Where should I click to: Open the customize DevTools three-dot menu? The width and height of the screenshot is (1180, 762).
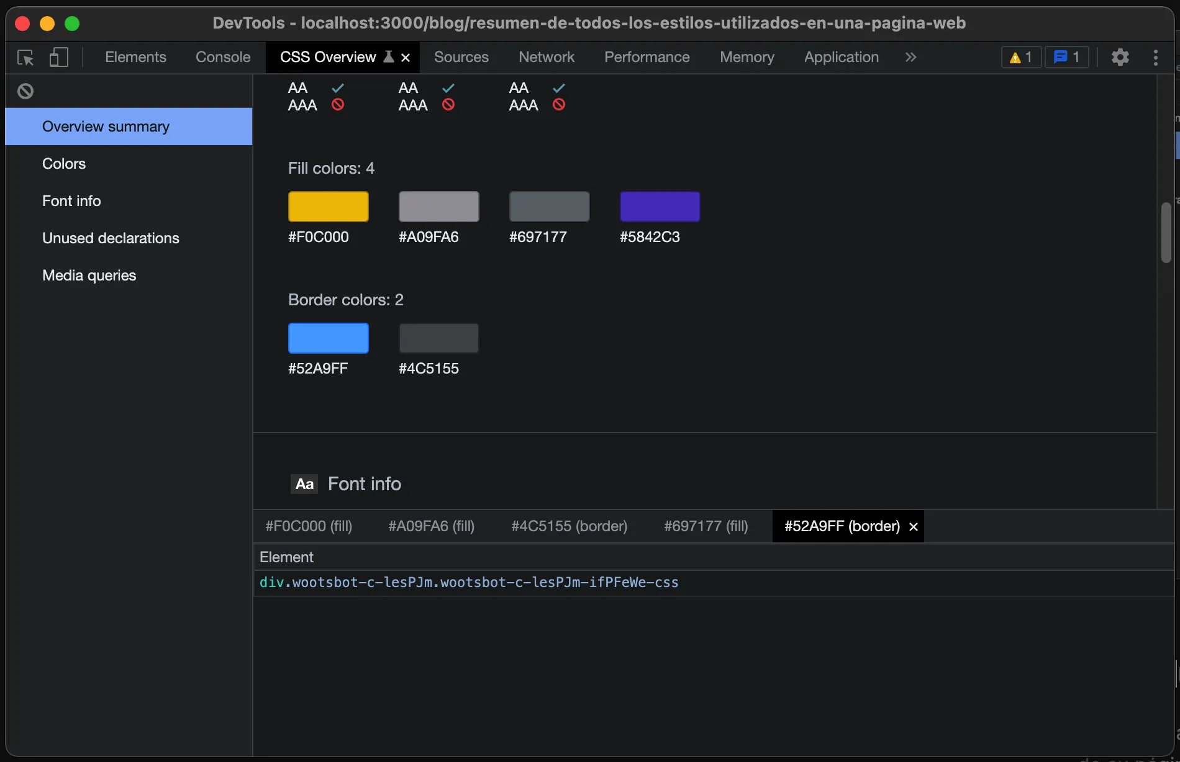(x=1155, y=57)
